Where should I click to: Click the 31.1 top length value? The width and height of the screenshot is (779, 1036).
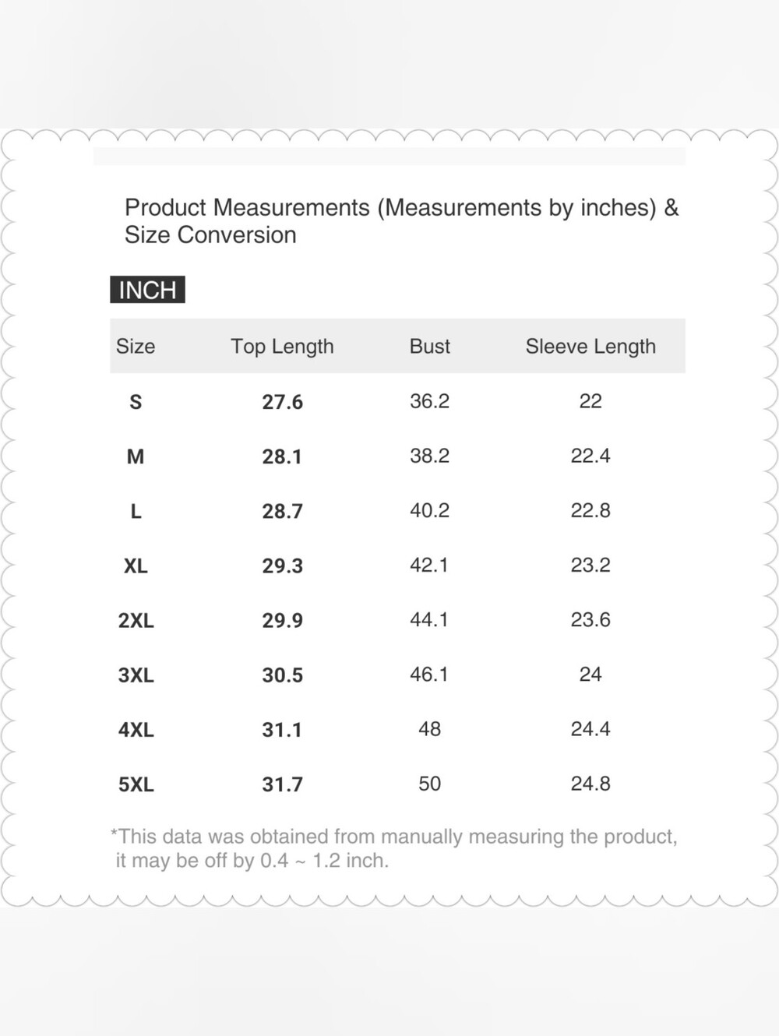pyautogui.click(x=282, y=729)
